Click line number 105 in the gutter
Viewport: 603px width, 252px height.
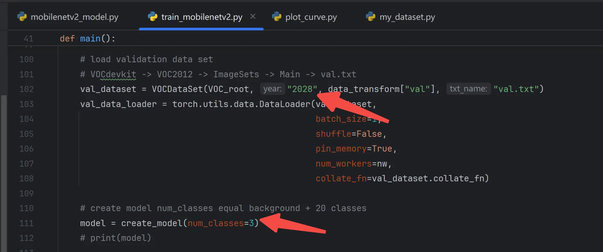pos(26,134)
